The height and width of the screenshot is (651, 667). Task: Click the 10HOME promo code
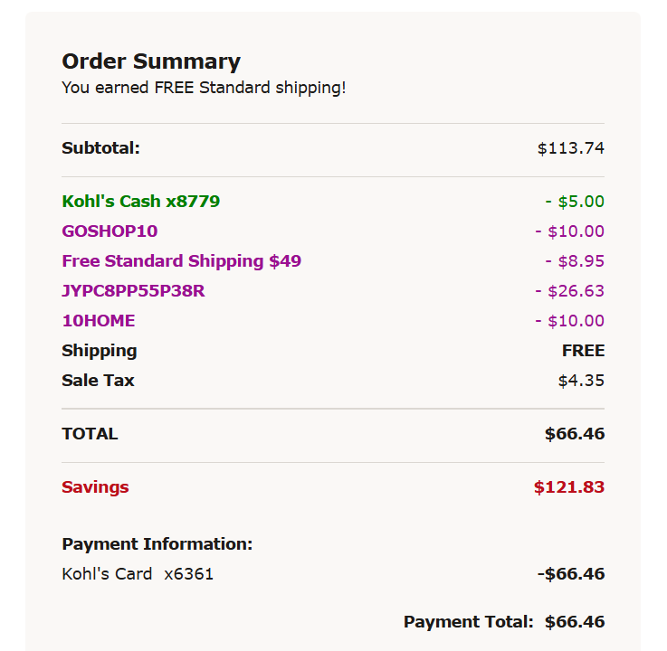pos(99,321)
